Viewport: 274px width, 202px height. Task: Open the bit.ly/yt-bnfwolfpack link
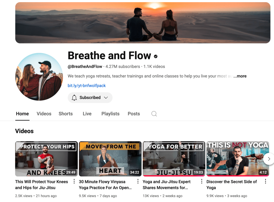pos(87,86)
